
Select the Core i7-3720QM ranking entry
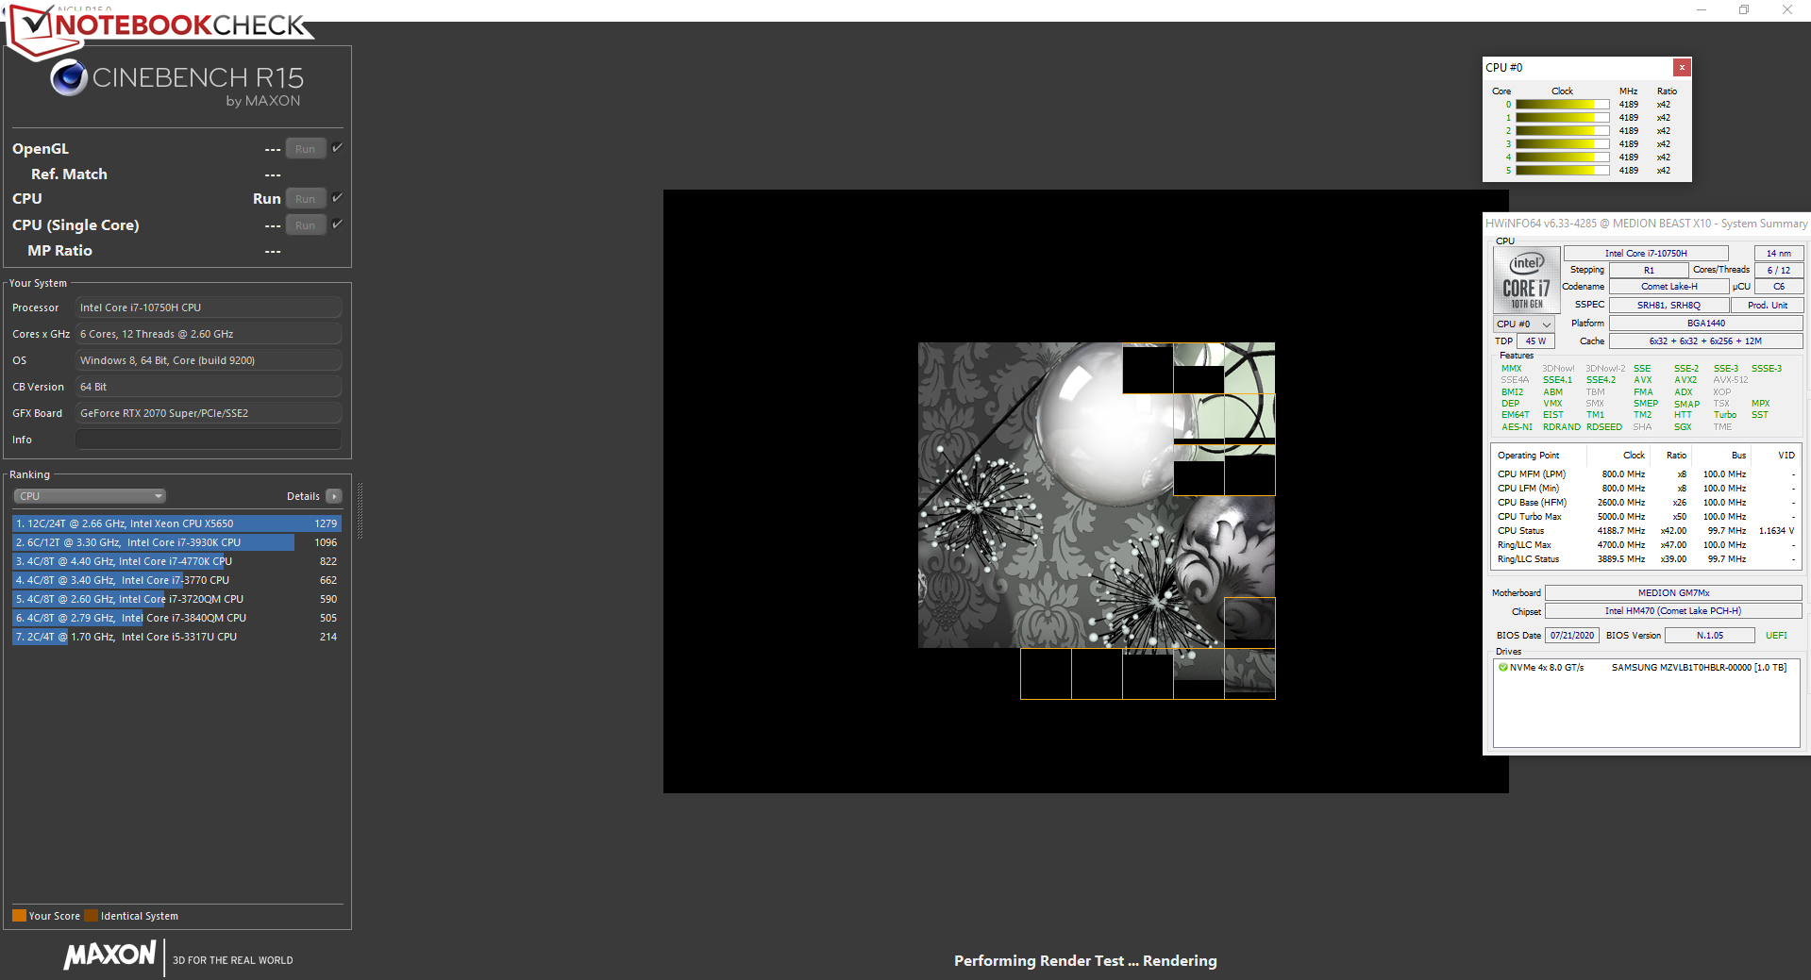tap(176, 599)
